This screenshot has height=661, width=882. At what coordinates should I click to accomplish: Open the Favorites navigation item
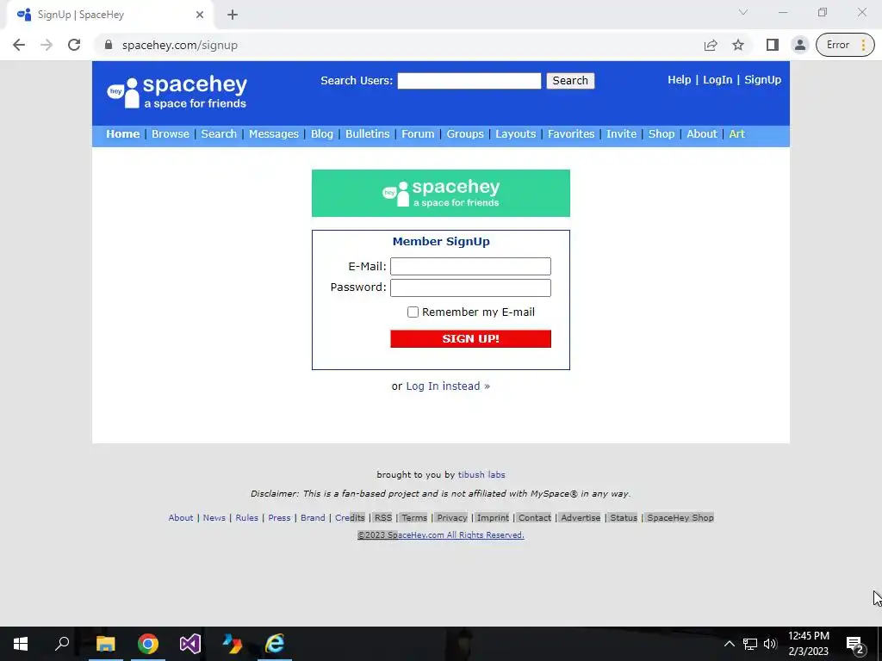click(x=571, y=133)
